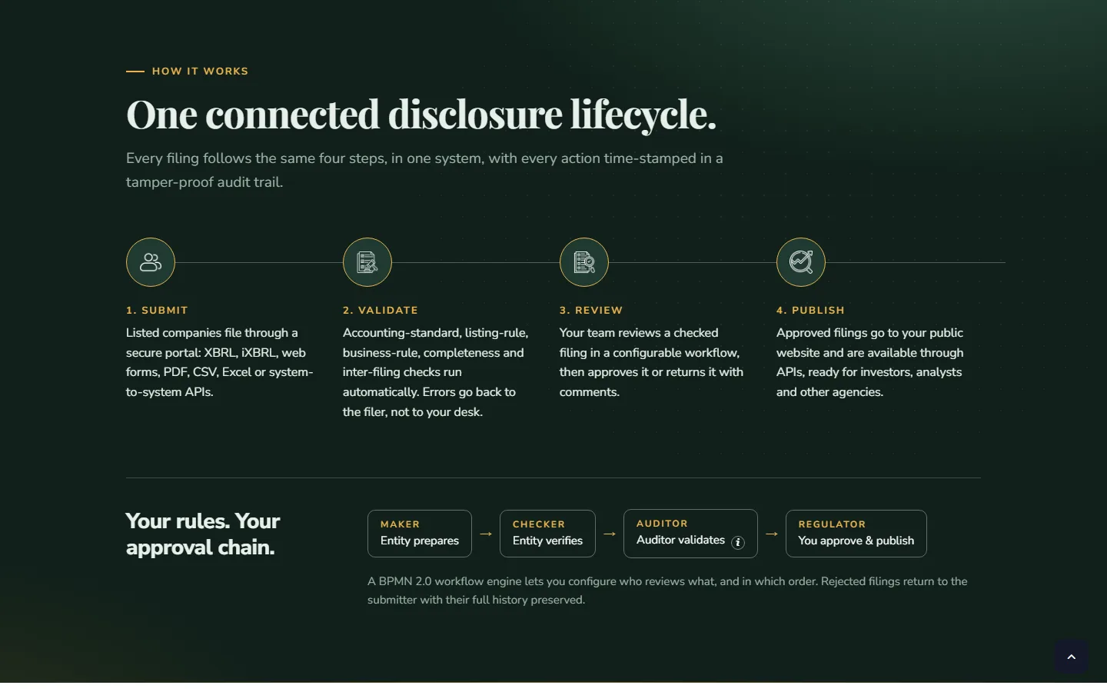This screenshot has width=1107, height=692.
Task: Click the Submit step users icon
Action: (x=151, y=262)
